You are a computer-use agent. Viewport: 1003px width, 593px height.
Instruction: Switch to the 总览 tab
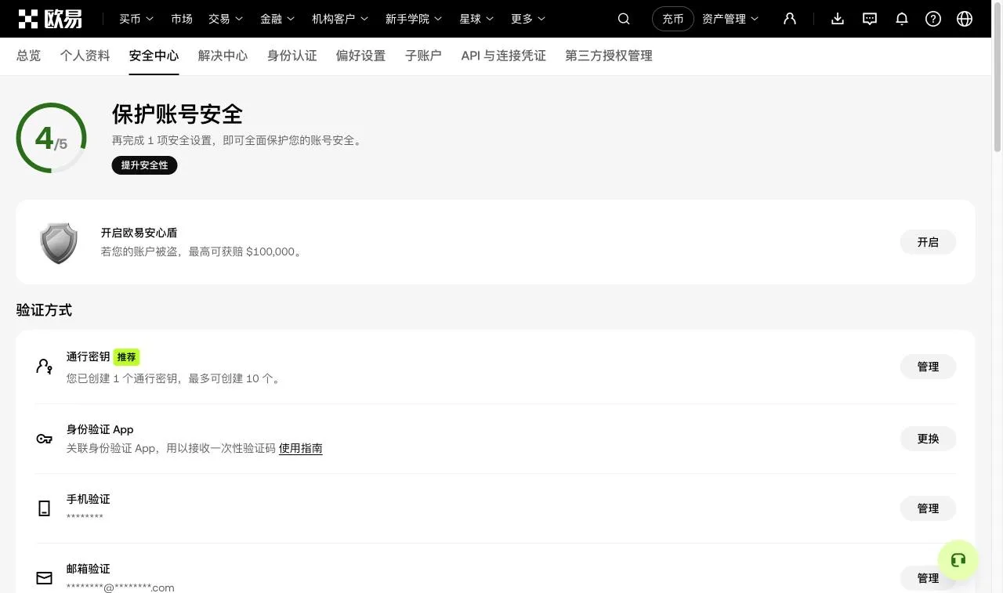29,56
